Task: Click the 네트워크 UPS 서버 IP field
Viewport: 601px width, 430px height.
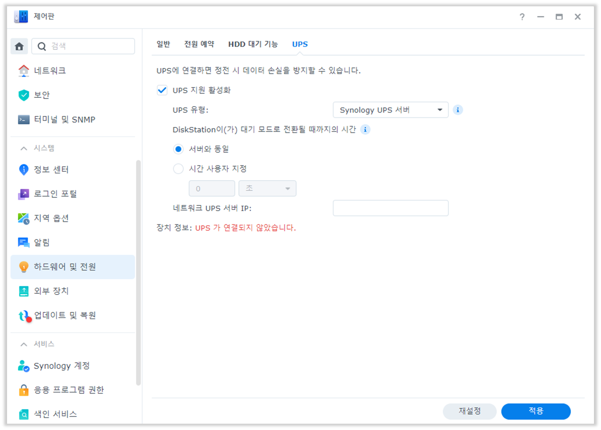Action: 390,208
